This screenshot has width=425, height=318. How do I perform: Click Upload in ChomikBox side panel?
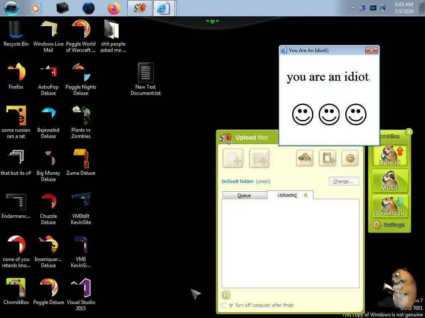pyautogui.click(x=390, y=156)
